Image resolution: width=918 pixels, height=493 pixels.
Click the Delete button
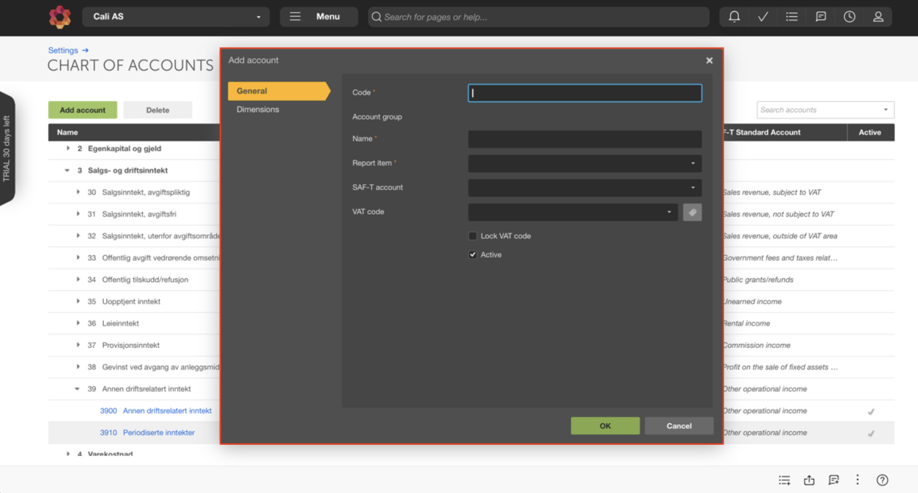[157, 110]
